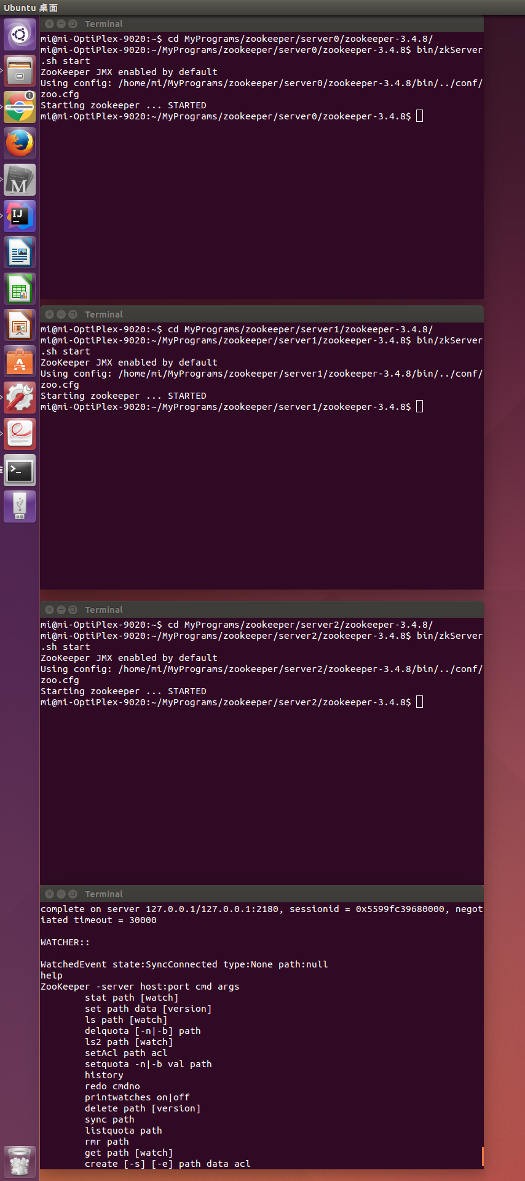Click the title bar of the help Terminal
This screenshot has height=1181, width=525.
pos(262,894)
